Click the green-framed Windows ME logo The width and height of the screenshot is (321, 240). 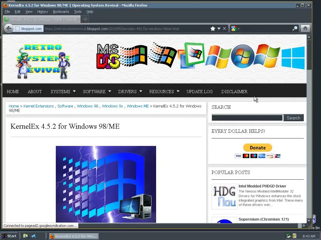[194, 54]
